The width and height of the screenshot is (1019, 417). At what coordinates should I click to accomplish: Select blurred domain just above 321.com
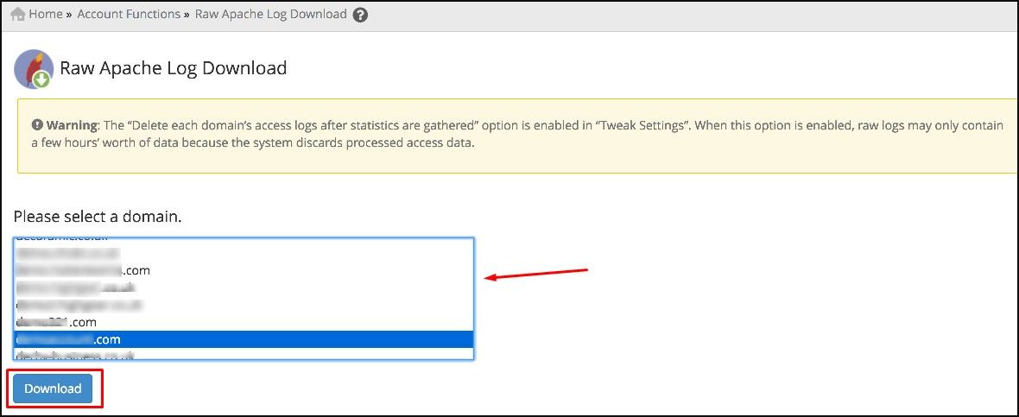(x=244, y=304)
